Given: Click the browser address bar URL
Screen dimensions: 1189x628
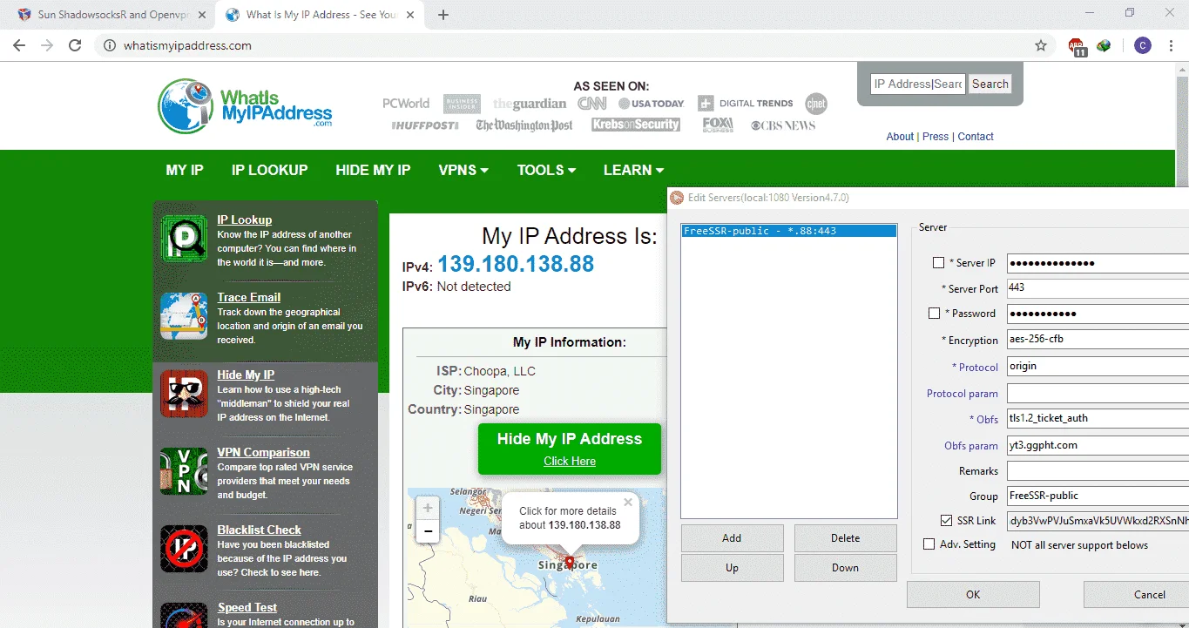Looking at the screenshot, I should click(x=187, y=45).
